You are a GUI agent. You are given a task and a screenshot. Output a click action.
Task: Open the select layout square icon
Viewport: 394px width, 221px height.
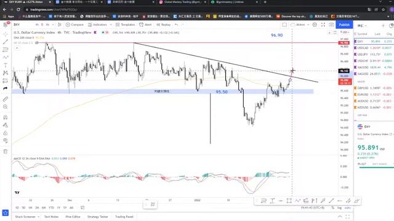[284, 25]
